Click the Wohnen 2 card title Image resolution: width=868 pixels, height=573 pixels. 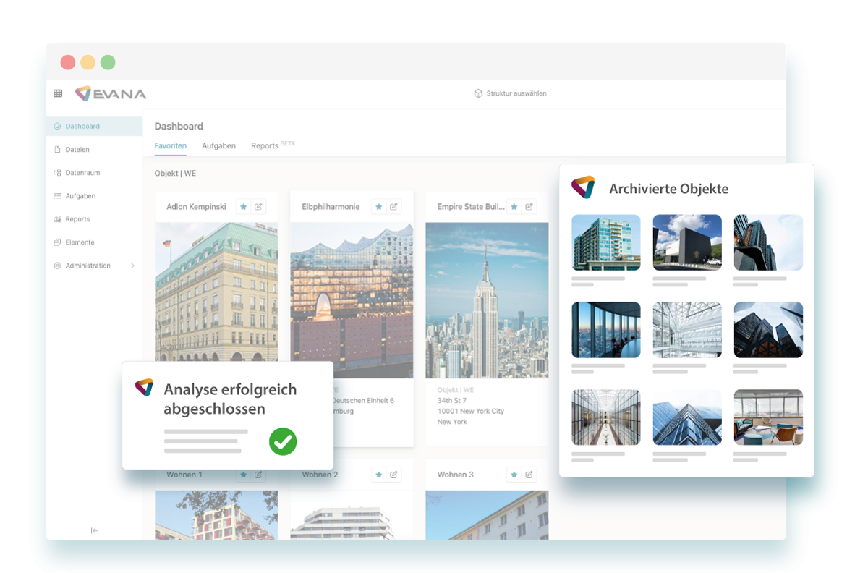pos(320,475)
